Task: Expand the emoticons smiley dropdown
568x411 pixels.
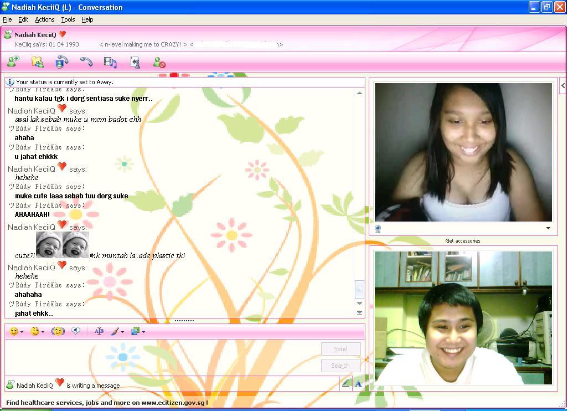Action: (22, 332)
